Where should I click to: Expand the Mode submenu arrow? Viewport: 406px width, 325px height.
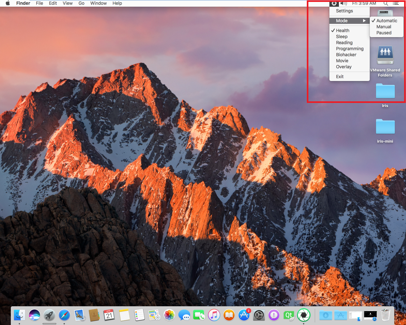click(364, 21)
